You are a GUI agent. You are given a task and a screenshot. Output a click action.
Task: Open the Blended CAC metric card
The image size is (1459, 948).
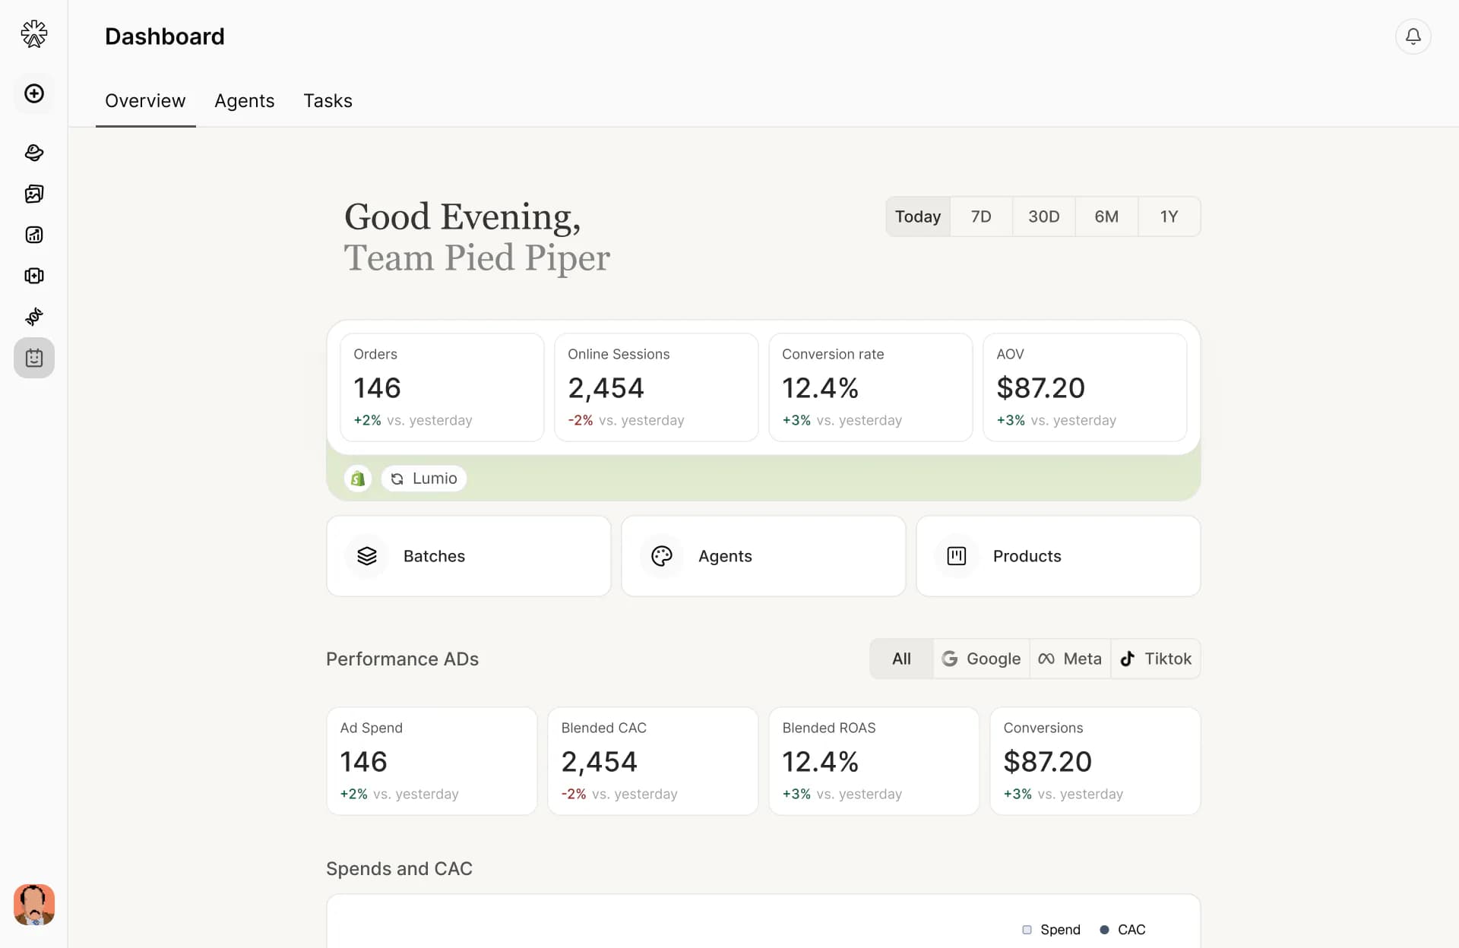[653, 761]
